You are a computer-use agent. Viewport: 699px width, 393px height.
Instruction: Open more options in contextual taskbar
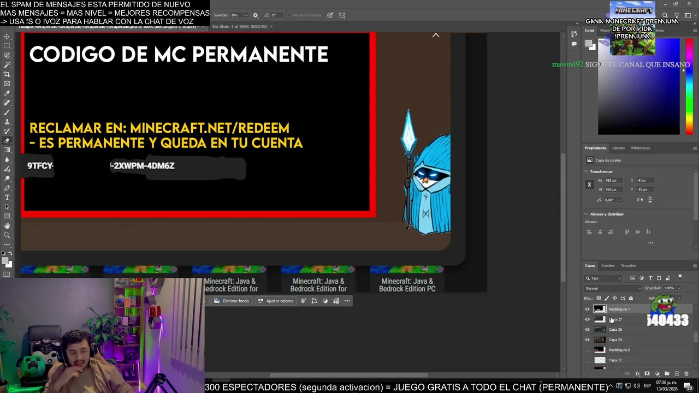tap(347, 301)
